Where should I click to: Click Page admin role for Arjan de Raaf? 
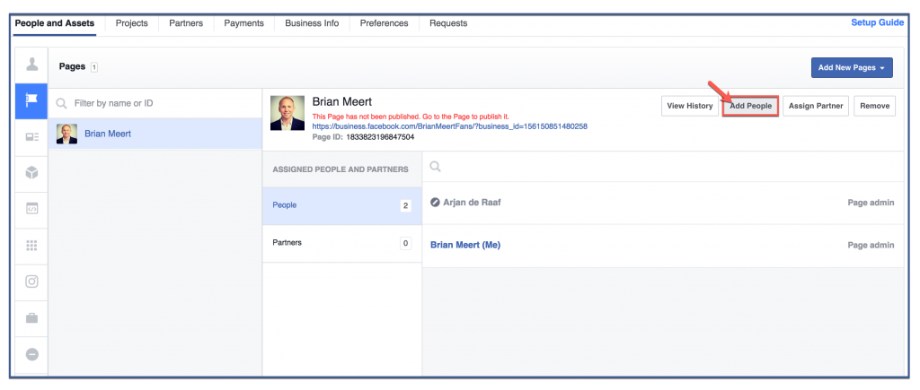click(x=871, y=203)
